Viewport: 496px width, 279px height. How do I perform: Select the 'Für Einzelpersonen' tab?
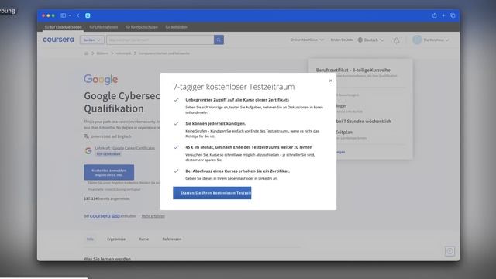coord(64,27)
